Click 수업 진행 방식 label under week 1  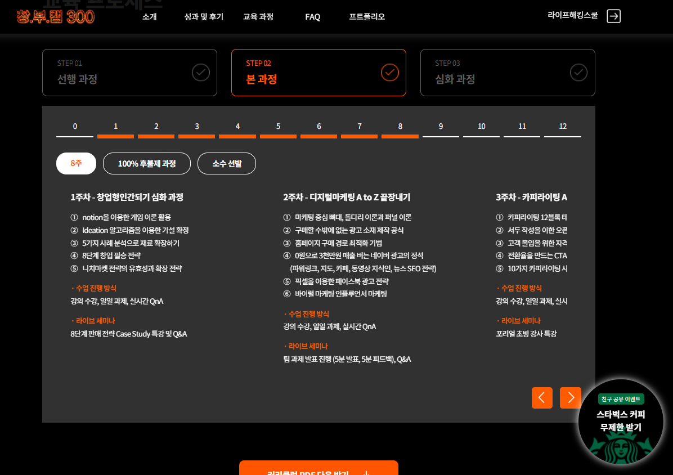click(x=96, y=288)
